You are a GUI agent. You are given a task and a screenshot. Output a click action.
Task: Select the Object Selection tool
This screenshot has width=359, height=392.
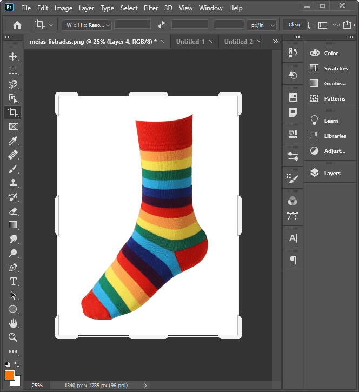pos(13,98)
